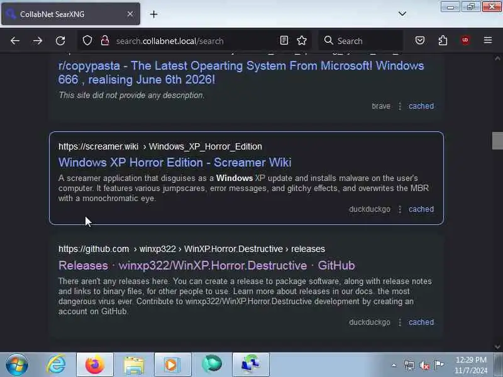Open cached copy of Screamer Wiki result
The image size is (503, 377).
tap(421, 209)
